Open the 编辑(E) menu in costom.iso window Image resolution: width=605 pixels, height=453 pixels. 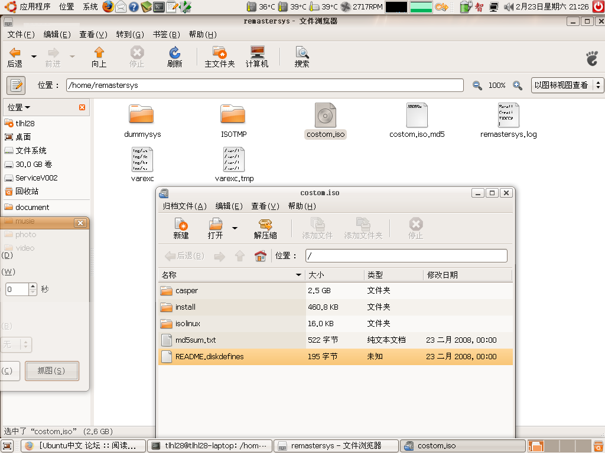[229, 206]
